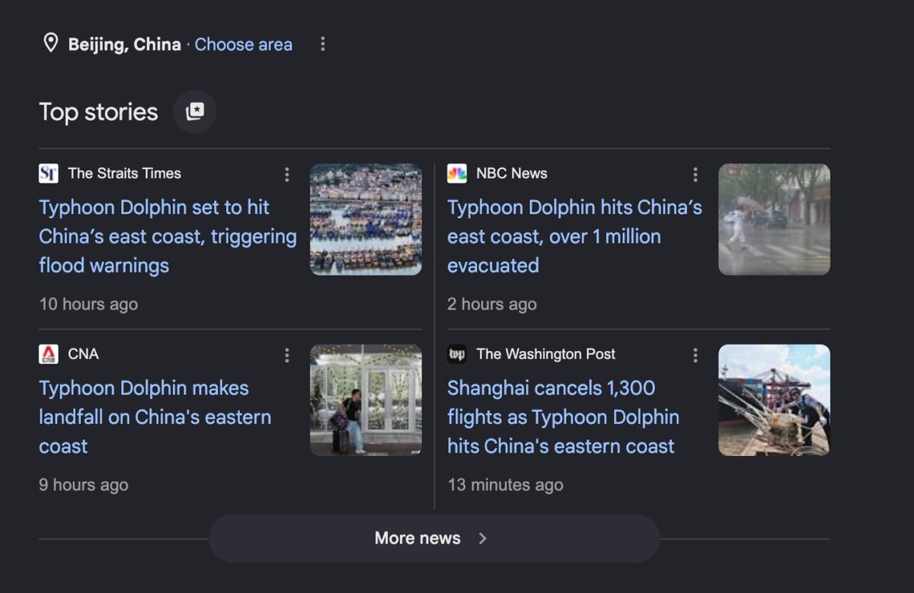Click The Washington Post logo icon

click(457, 354)
